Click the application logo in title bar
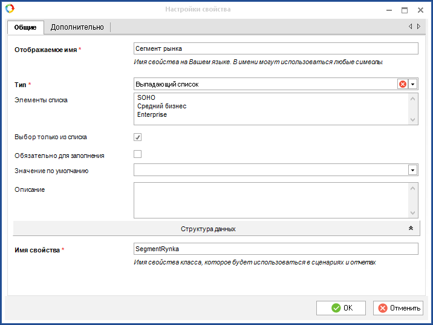The width and height of the screenshot is (433, 325). click(10, 9)
